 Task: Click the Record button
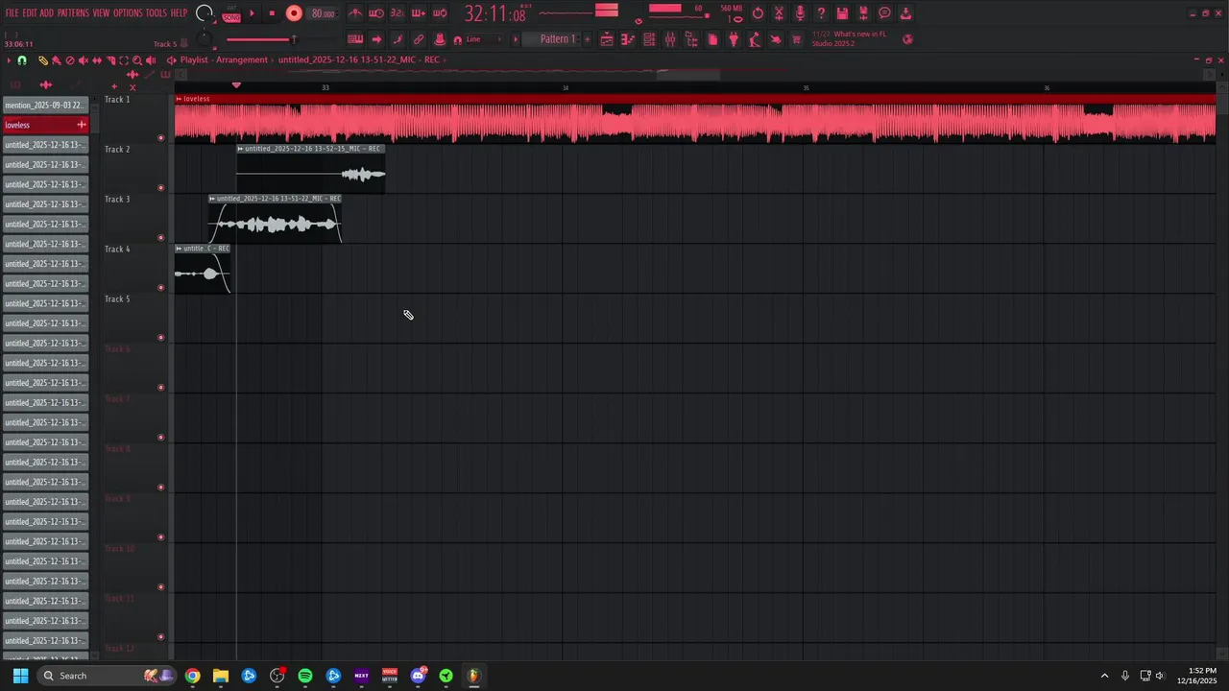click(294, 13)
